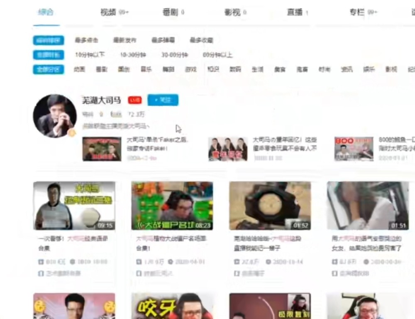Screen dimensions: 415x319
Task: Open the bottom-row thumbnail labeled 极限复刻
Action: tap(270, 306)
